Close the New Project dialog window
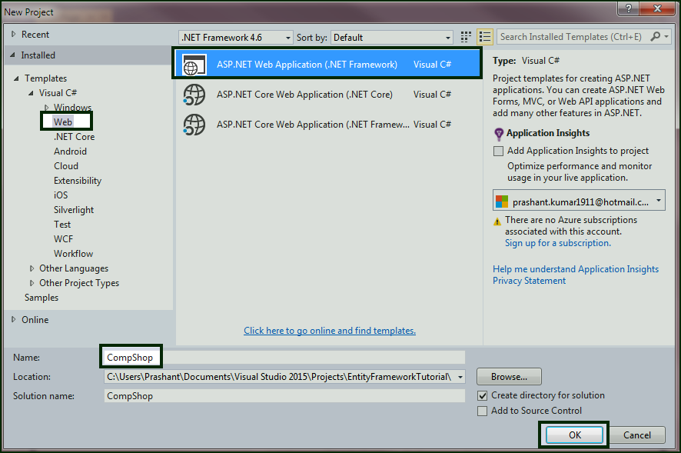Screen dimensions: 681x453 click(656, 8)
